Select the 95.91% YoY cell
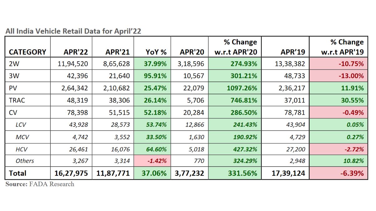Screen dimensions: 376x211 click(x=156, y=76)
